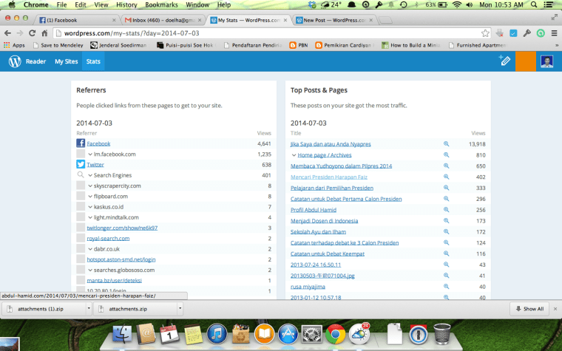The image size is (562, 351).
Task: Select the Stats tab
Action: 93,61
